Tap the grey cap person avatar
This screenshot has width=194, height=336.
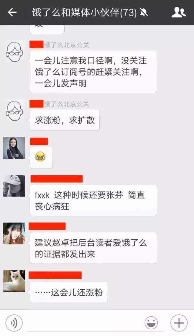pyautogui.click(x=14, y=186)
